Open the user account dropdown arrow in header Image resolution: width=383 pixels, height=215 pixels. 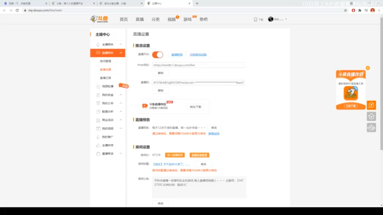pyautogui.click(x=286, y=19)
